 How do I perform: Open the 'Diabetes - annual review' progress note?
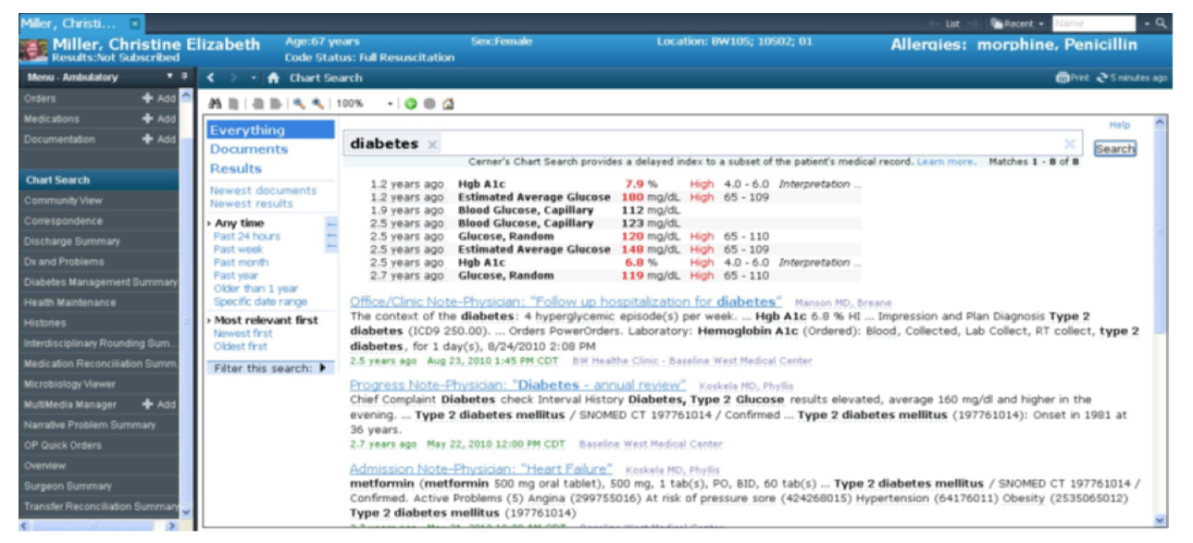point(517,384)
